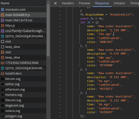
Task: Click the "2m ago" time value
Action: point(104,105)
